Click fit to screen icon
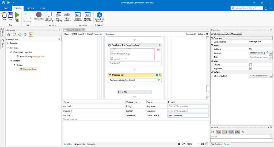The height and width of the screenshot is (147, 274). tap(202, 144)
